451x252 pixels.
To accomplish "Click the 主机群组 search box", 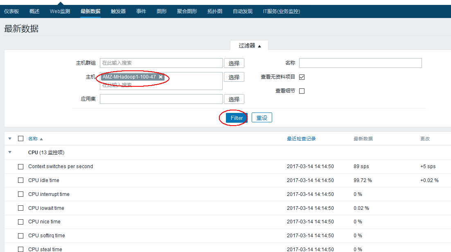I will coord(161,63).
